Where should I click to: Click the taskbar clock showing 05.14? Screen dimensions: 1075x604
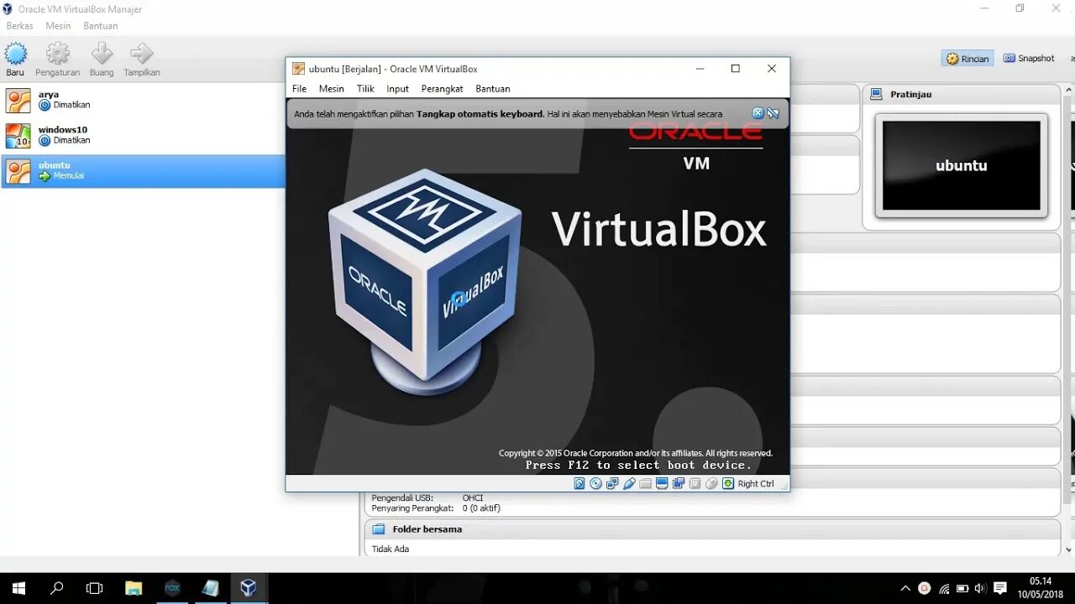click(x=1040, y=587)
